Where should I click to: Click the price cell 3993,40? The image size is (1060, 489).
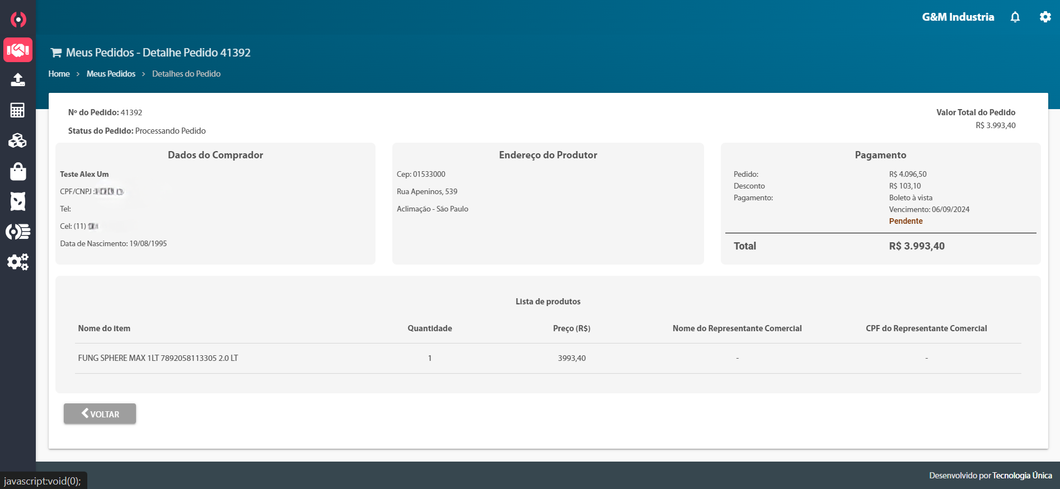point(571,358)
